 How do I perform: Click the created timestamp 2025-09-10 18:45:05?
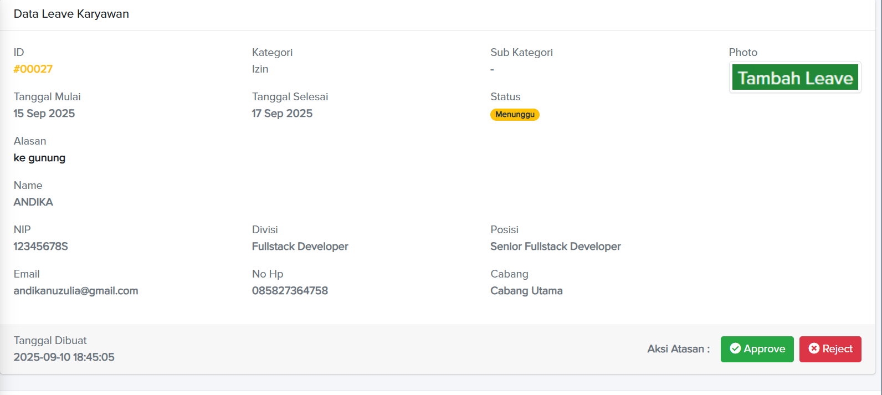point(64,357)
